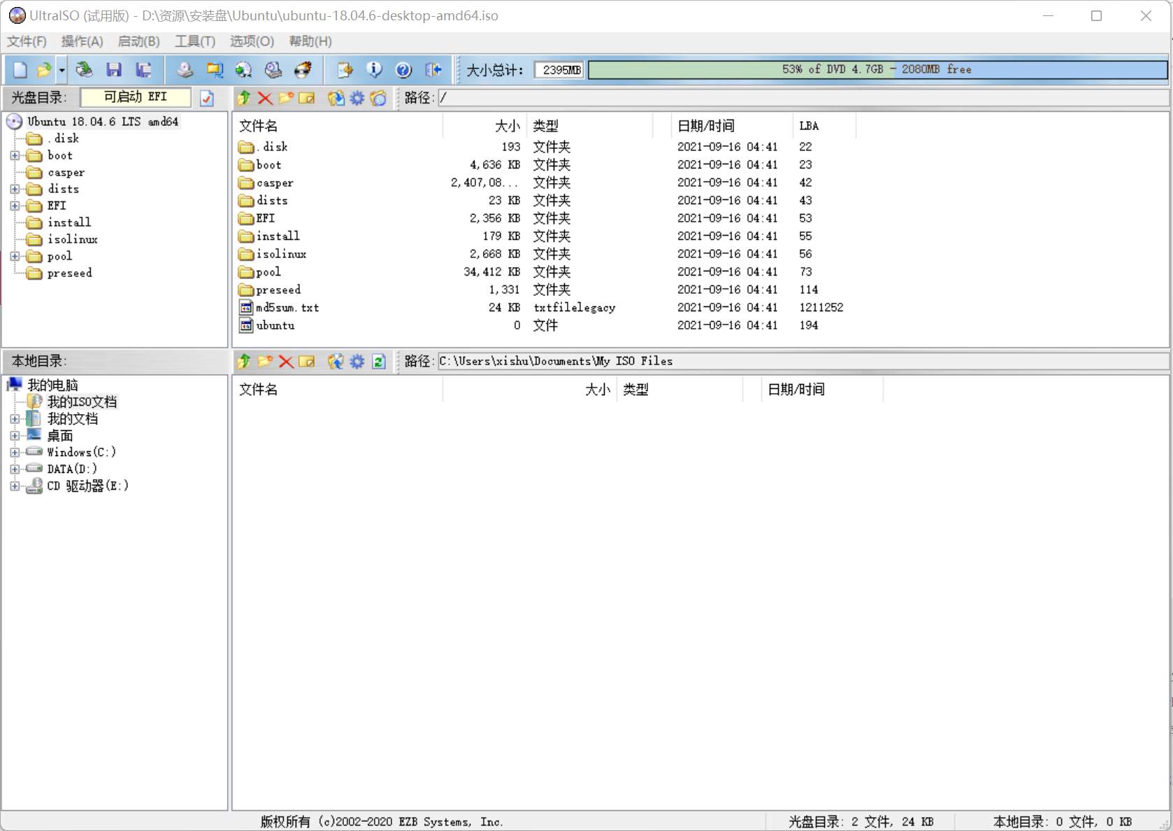
Task: Click the 可启动 EFI boot type field
Action: (x=136, y=97)
